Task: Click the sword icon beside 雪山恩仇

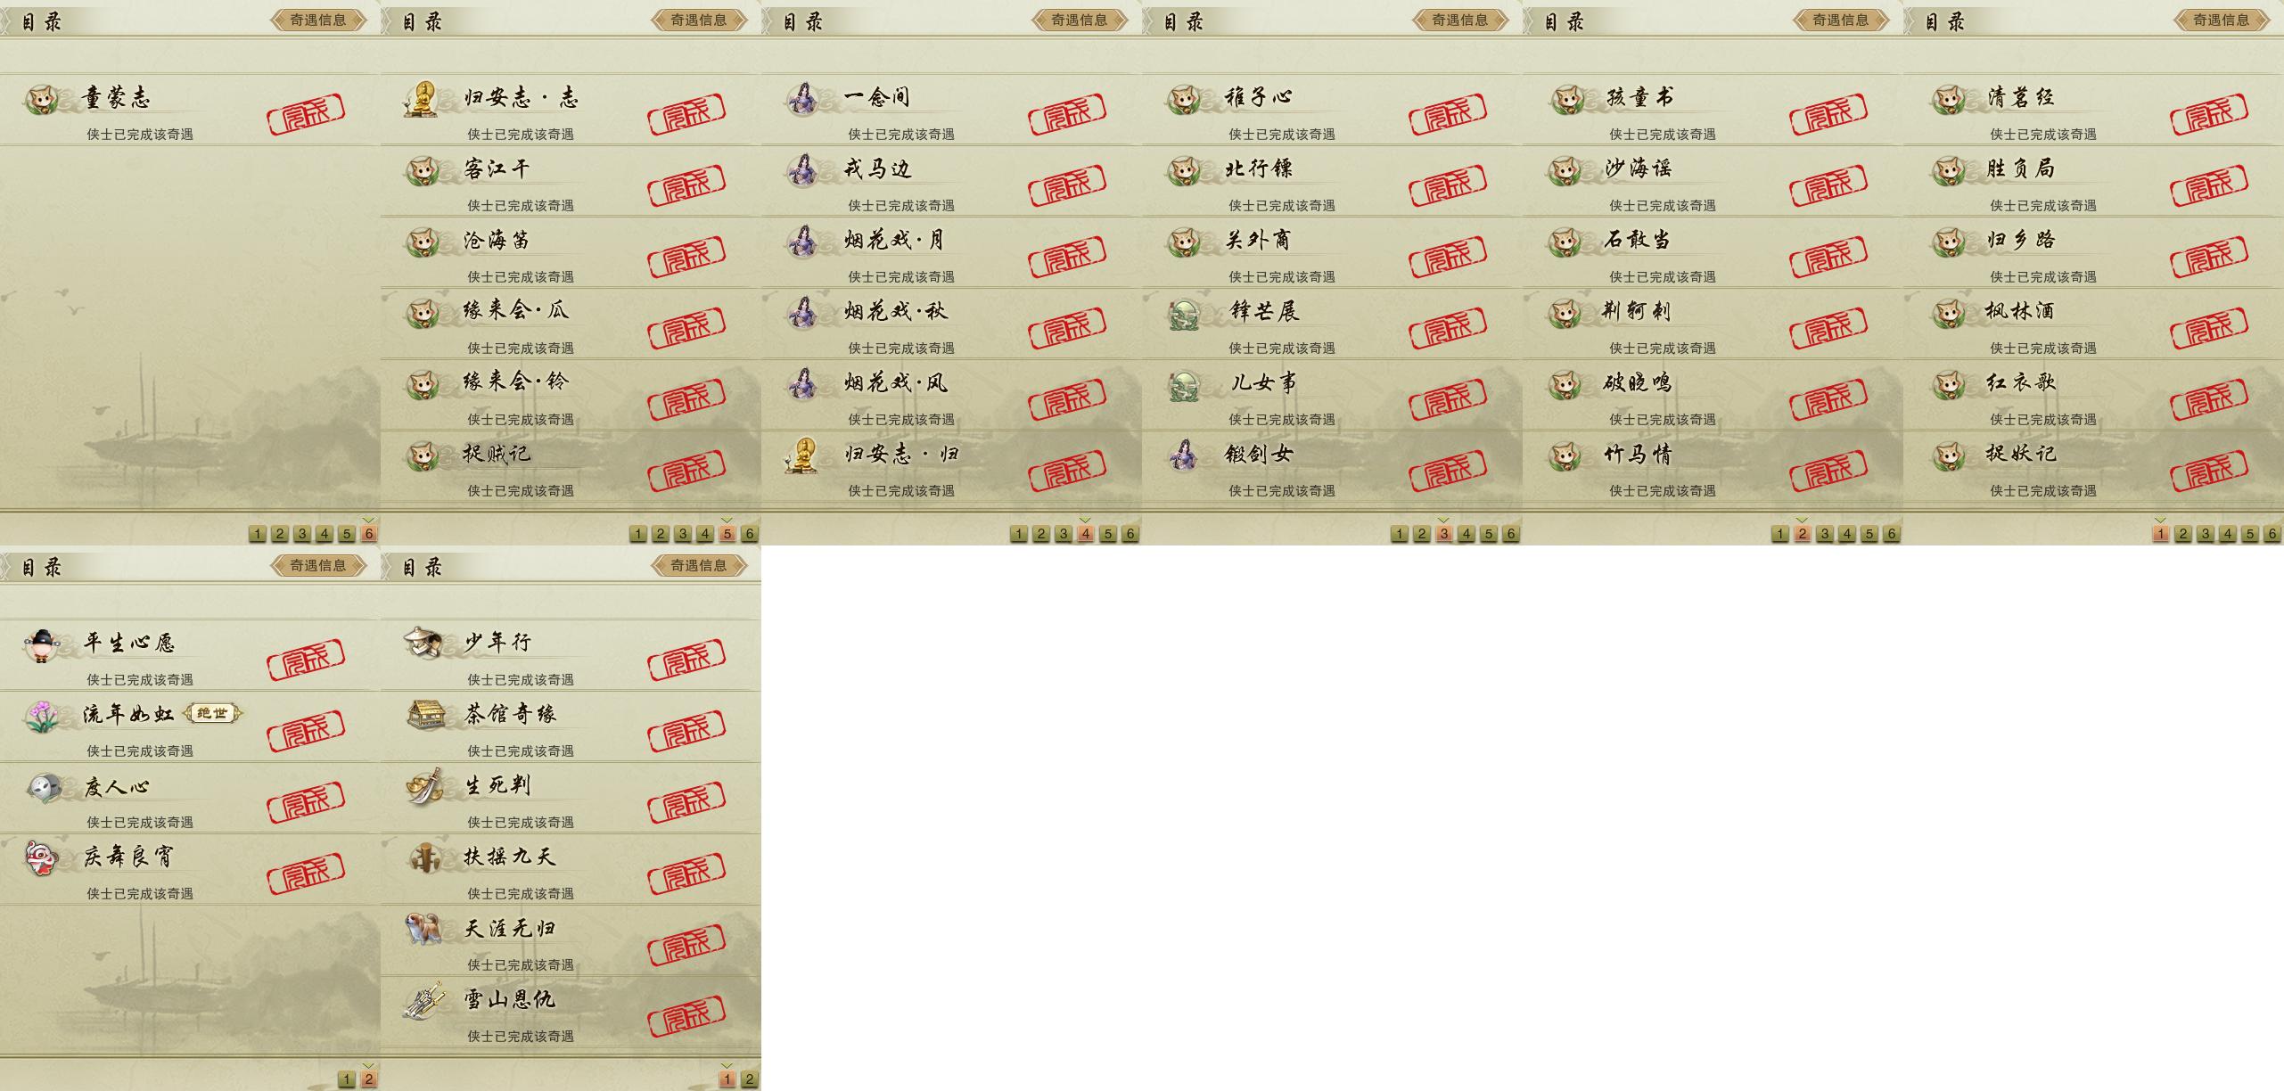Action: [x=423, y=1000]
